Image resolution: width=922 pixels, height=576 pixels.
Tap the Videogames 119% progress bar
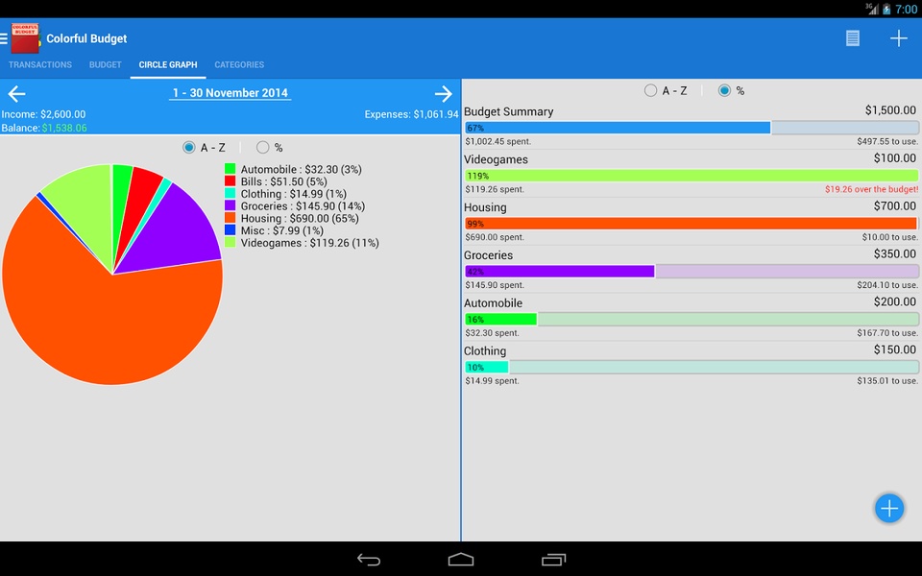691,176
